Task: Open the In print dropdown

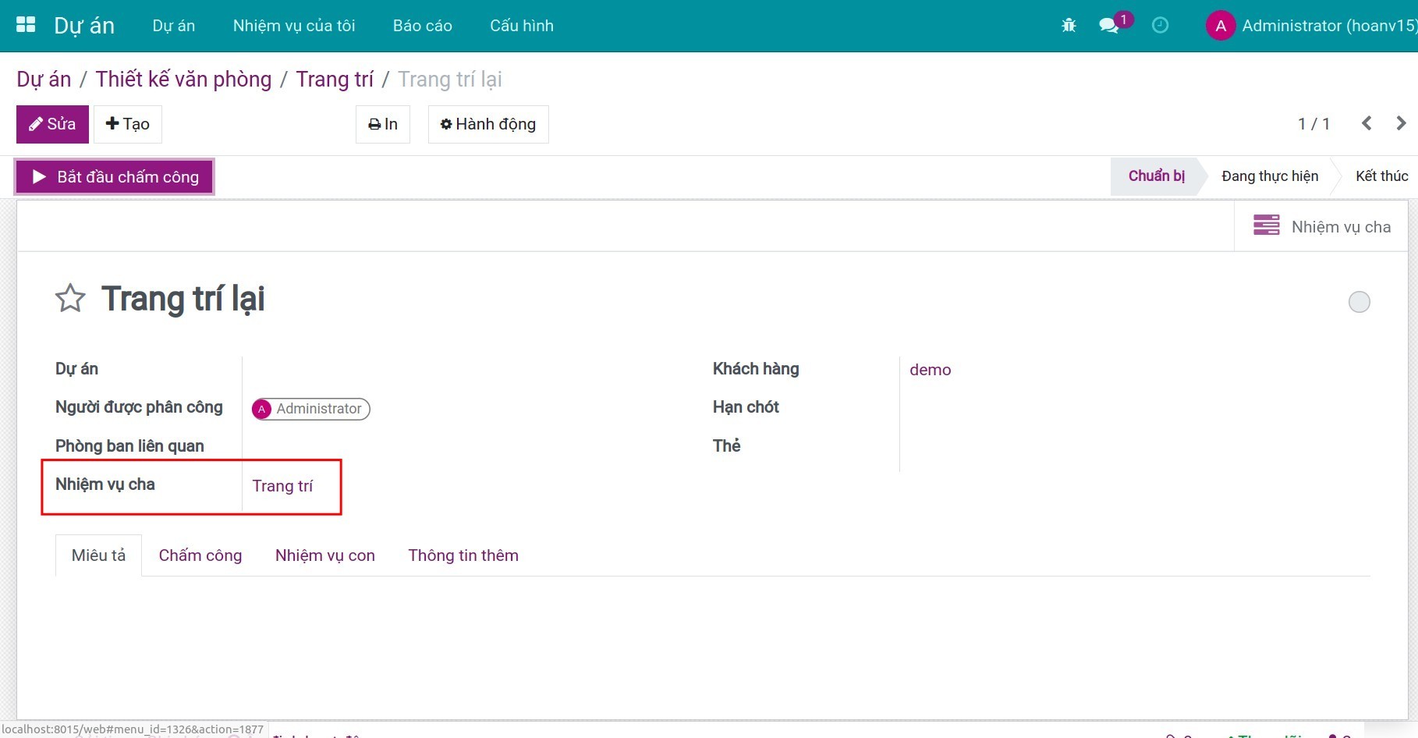Action: click(383, 125)
